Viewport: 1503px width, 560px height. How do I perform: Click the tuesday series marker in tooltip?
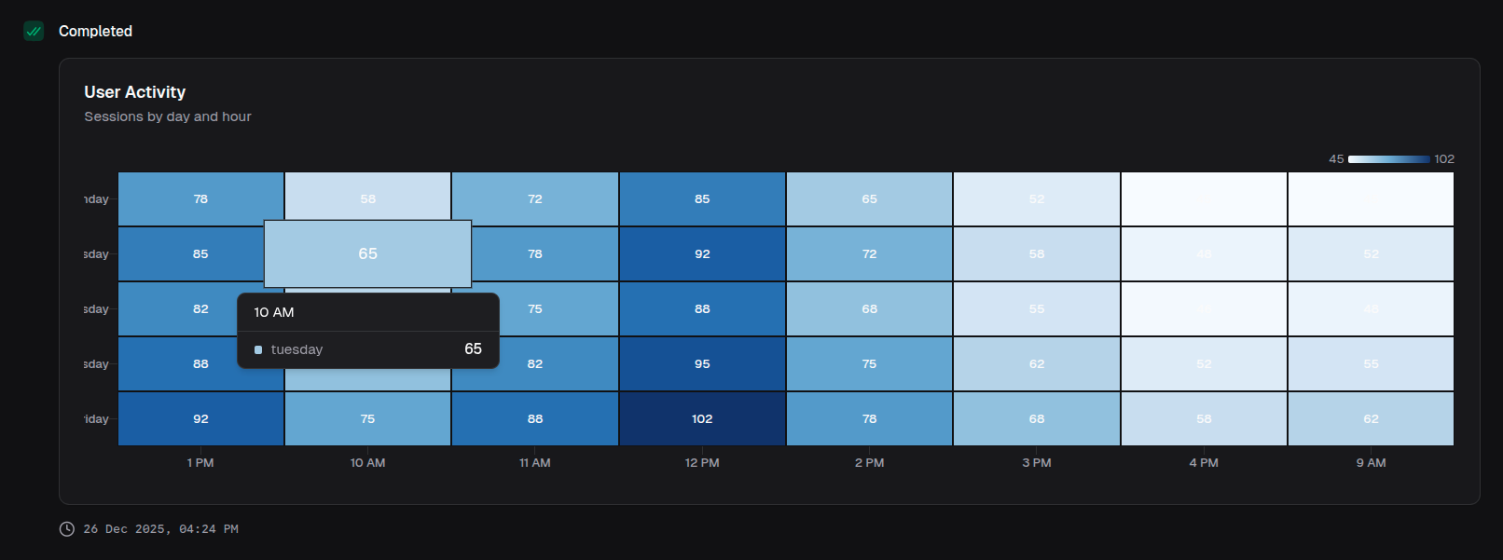[258, 350]
